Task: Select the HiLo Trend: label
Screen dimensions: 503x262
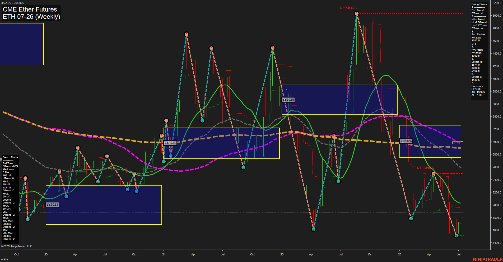Action: click(x=478, y=20)
